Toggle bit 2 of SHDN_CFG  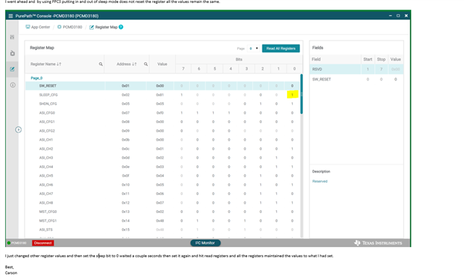260,104
